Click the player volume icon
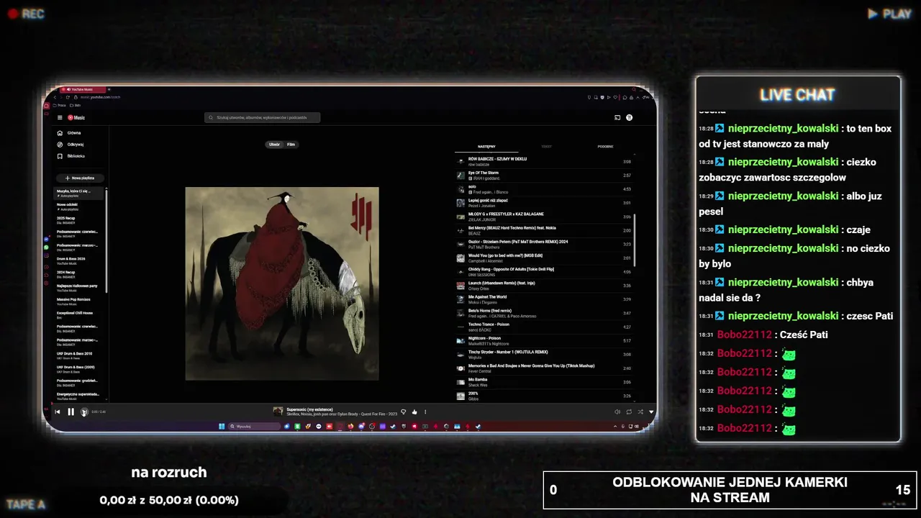Viewport: 921px width, 518px height. [617, 412]
